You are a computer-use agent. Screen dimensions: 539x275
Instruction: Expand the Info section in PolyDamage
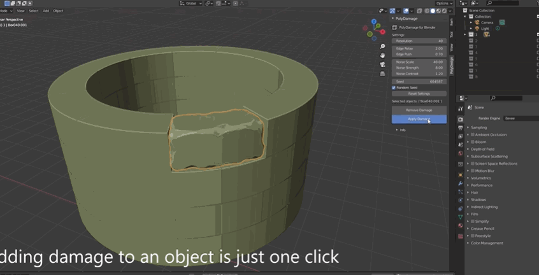(401, 130)
